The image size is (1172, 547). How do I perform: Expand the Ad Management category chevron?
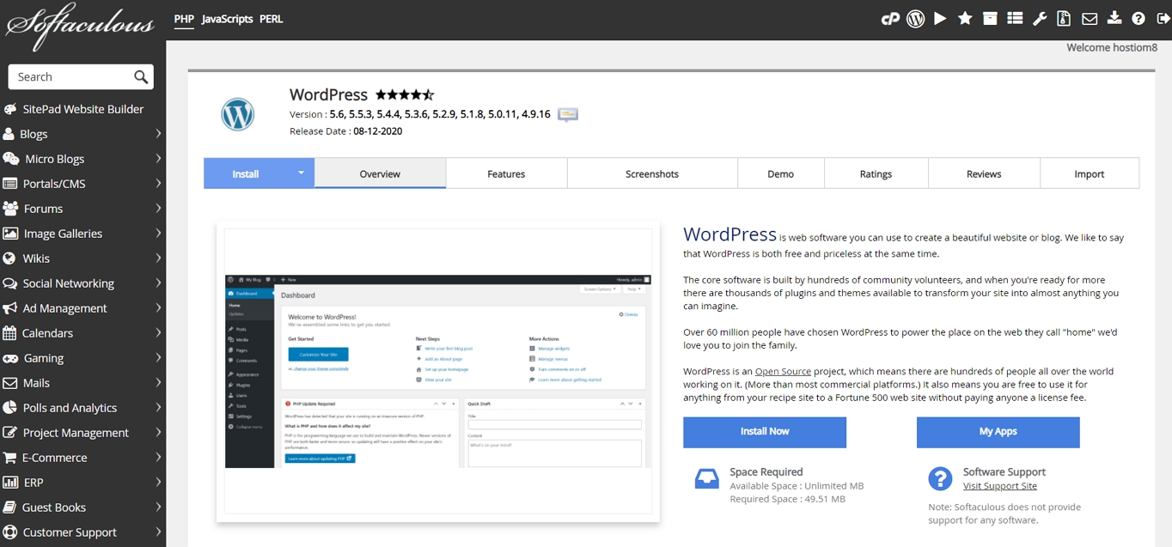159,308
